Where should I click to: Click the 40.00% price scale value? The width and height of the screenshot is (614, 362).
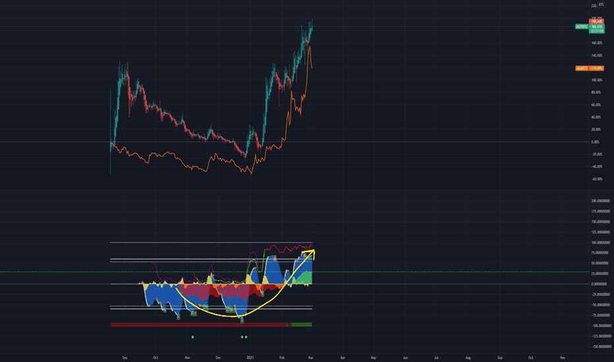coord(596,117)
